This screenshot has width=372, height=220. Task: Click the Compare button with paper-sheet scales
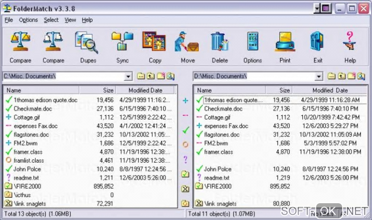tap(53, 47)
